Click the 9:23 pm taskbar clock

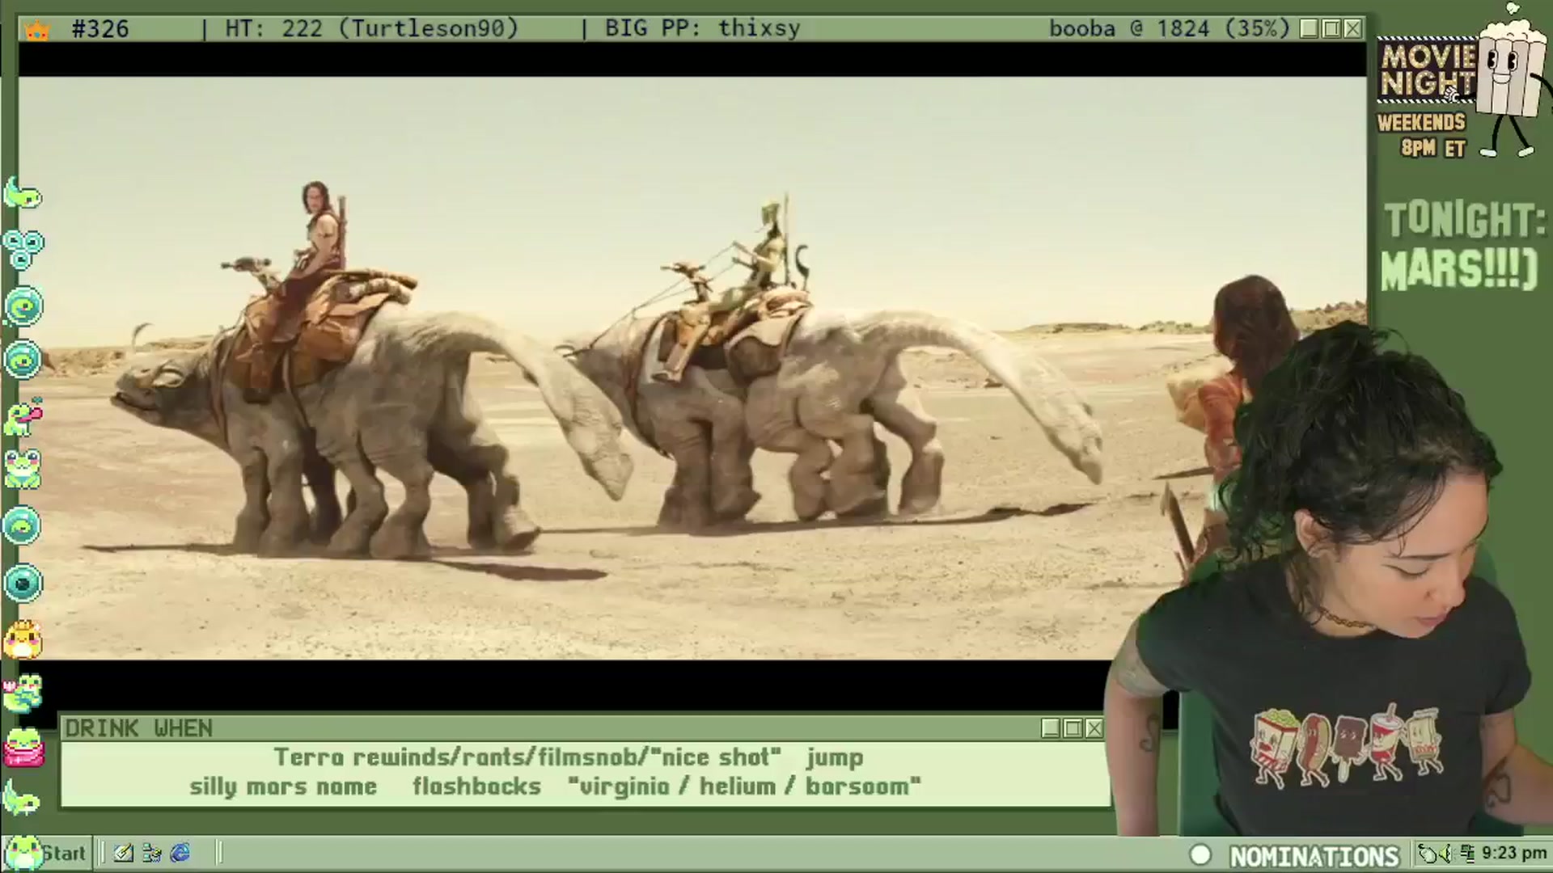tap(1514, 854)
